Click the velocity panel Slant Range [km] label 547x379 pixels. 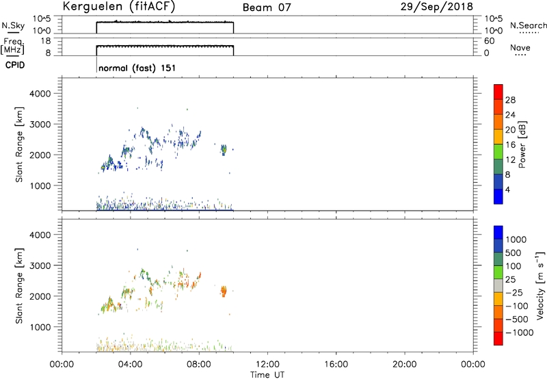[19, 285]
